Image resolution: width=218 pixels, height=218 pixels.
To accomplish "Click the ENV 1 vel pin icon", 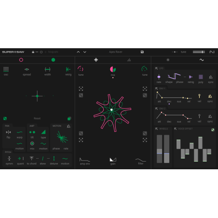I will (199, 96).
